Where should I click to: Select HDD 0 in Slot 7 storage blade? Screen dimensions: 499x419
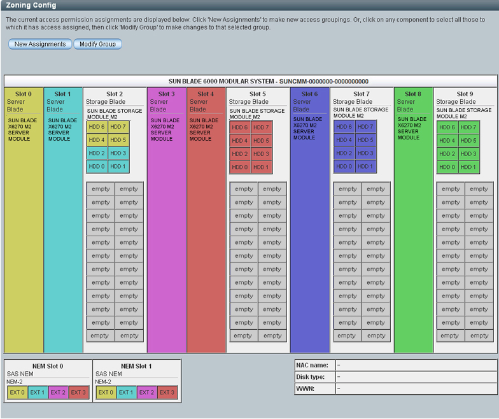coord(344,167)
